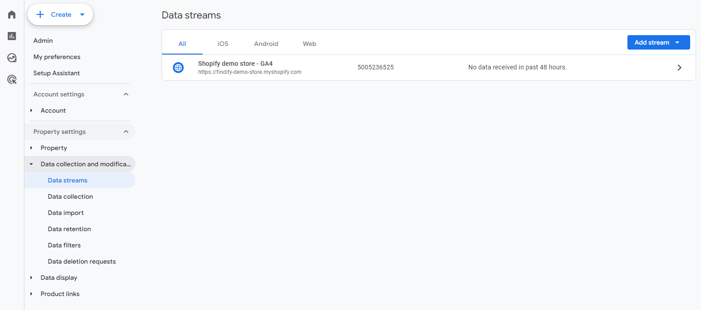
Task: Select the Shopify demo store GA4 stream
Action: click(235, 64)
